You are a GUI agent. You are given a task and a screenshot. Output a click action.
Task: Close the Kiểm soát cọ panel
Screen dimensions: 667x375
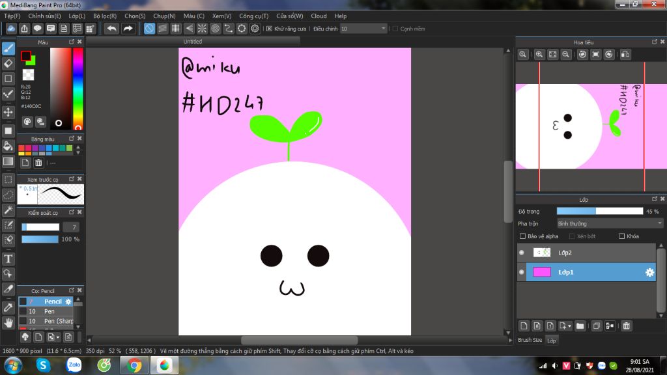(79, 212)
